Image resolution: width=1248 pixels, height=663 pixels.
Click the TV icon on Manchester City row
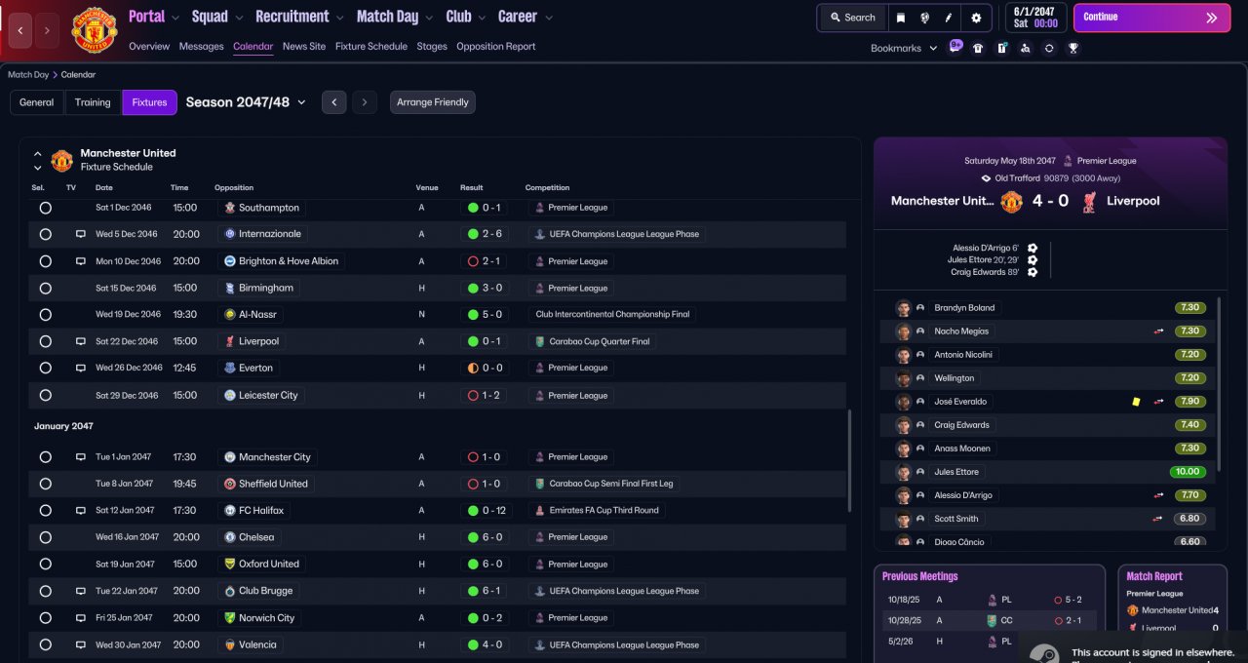[81, 457]
